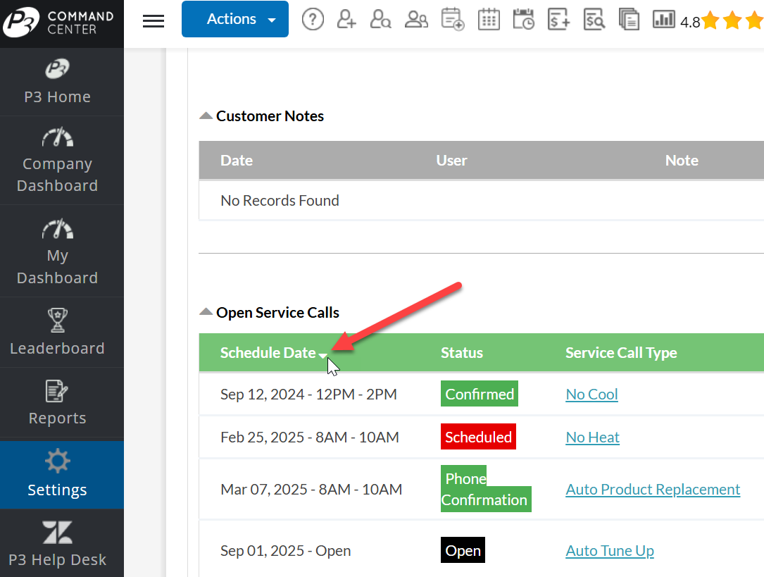Click the add invoice dollar icon

pos(559,20)
